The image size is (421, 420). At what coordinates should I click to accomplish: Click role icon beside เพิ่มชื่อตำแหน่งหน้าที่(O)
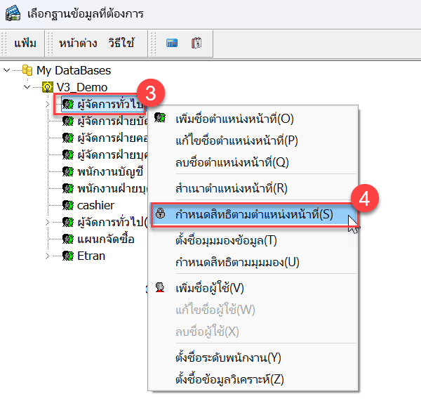pyautogui.click(x=160, y=118)
